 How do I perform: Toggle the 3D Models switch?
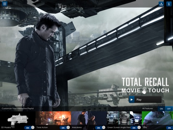(30, 127)
